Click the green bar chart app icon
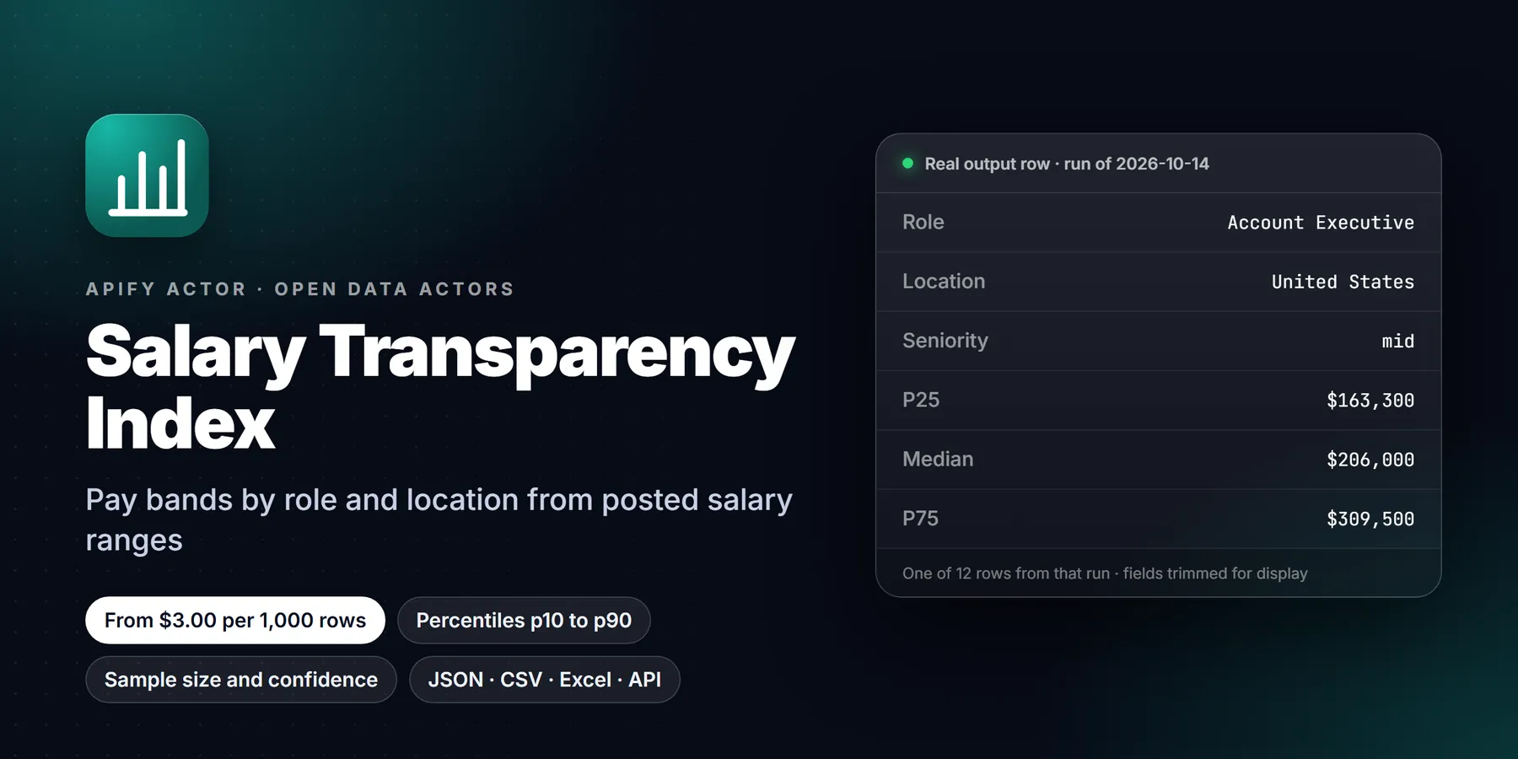The width and height of the screenshot is (1518, 759). 147,175
